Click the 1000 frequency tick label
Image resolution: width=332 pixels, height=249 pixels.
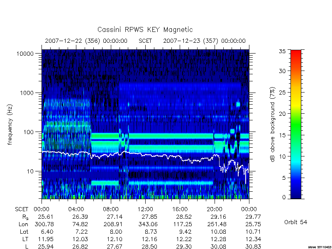pos(27,93)
